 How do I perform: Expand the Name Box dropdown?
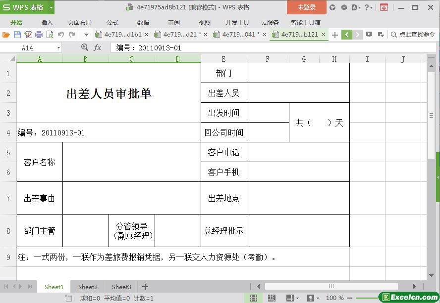[58, 48]
